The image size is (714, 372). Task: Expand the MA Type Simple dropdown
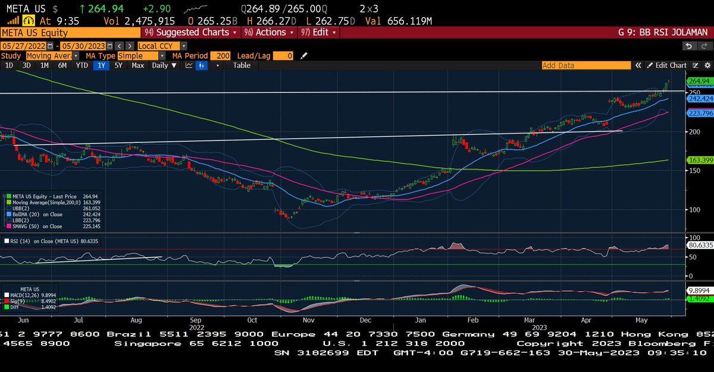click(162, 56)
